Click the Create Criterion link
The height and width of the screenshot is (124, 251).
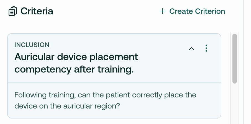tap(193, 11)
